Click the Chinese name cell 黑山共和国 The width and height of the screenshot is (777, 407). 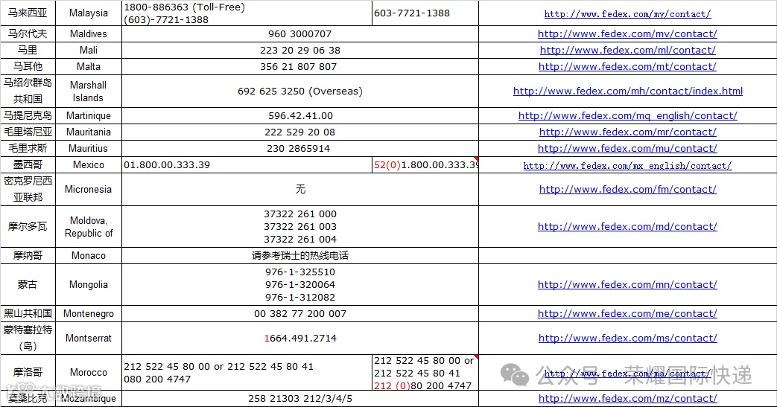click(x=28, y=313)
